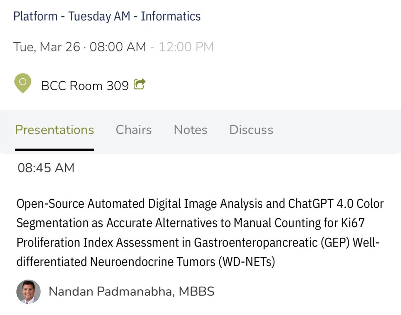
Task: Click the share arrow next to room name
Action: pos(140,84)
